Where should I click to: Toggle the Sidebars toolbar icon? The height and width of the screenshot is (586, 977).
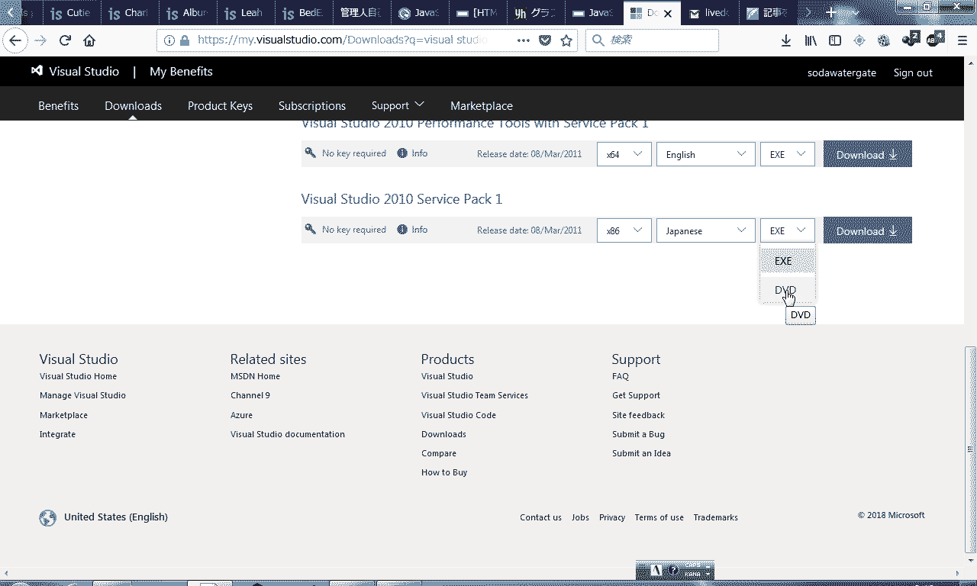coord(834,40)
